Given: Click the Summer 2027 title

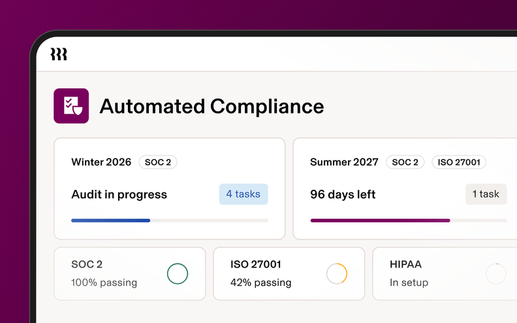Looking at the screenshot, I should click(x=344, y=162).
